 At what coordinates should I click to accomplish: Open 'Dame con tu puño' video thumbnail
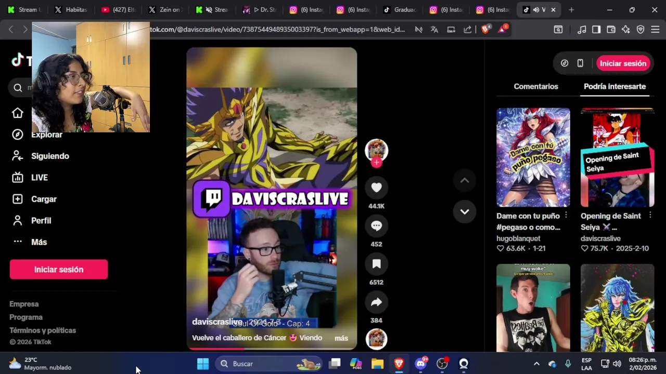[x=533, y=157]
